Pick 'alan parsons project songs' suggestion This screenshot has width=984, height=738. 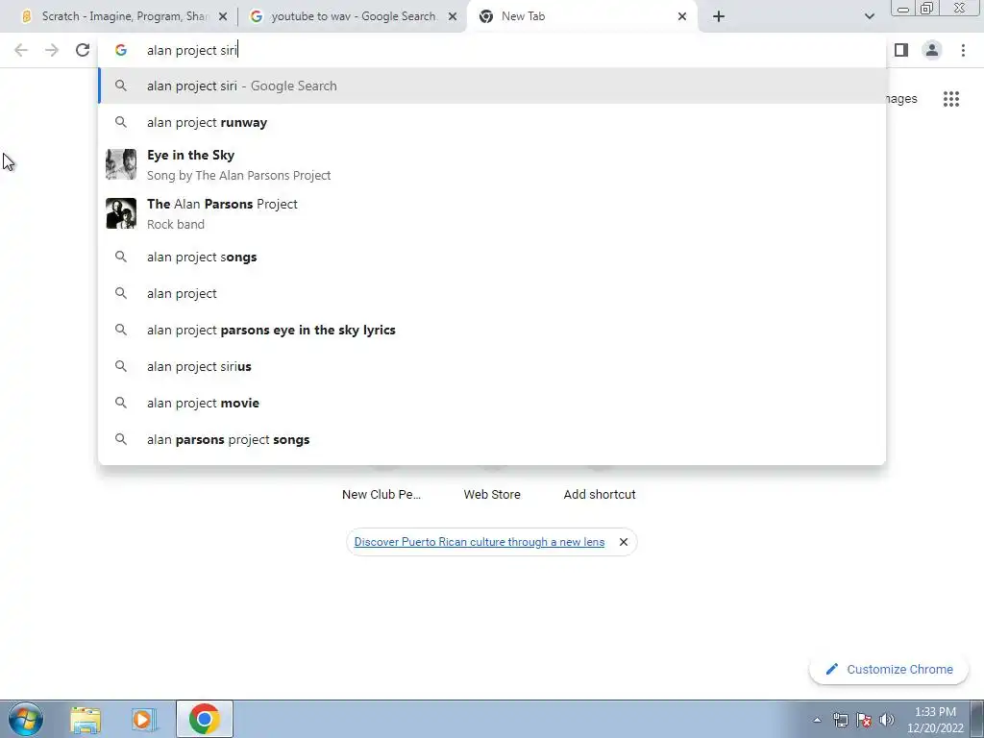click(493, 439)
